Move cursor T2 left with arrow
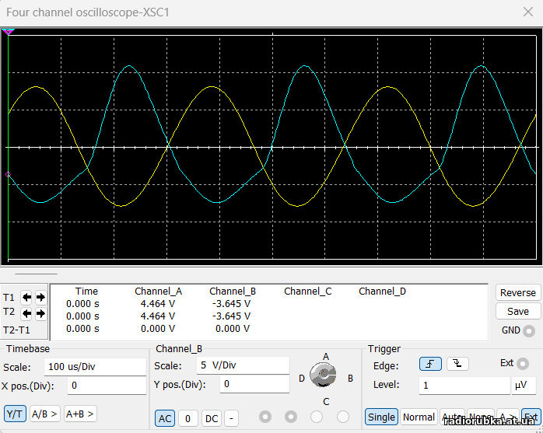 point(26,313)
